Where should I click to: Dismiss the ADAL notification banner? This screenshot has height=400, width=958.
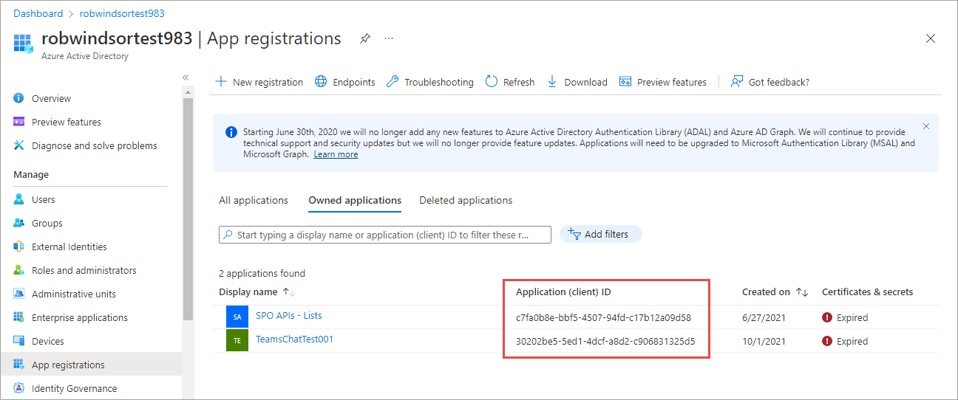click(926, 126)
